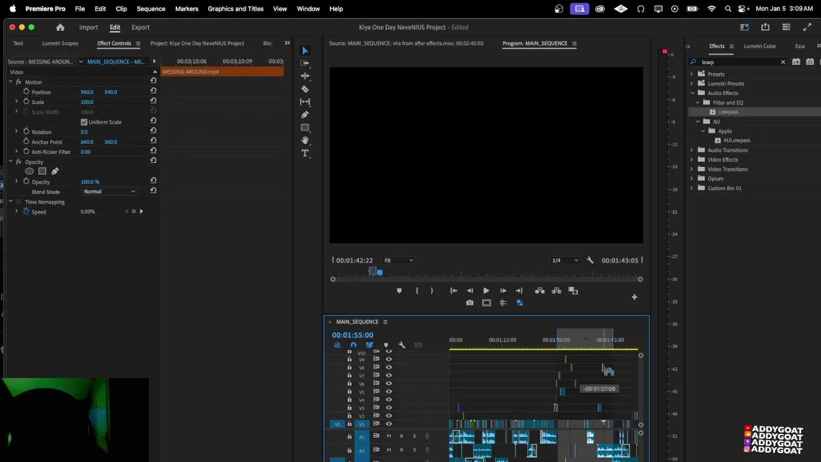
Task: Open the Import workspace
Action: (89, 28)
